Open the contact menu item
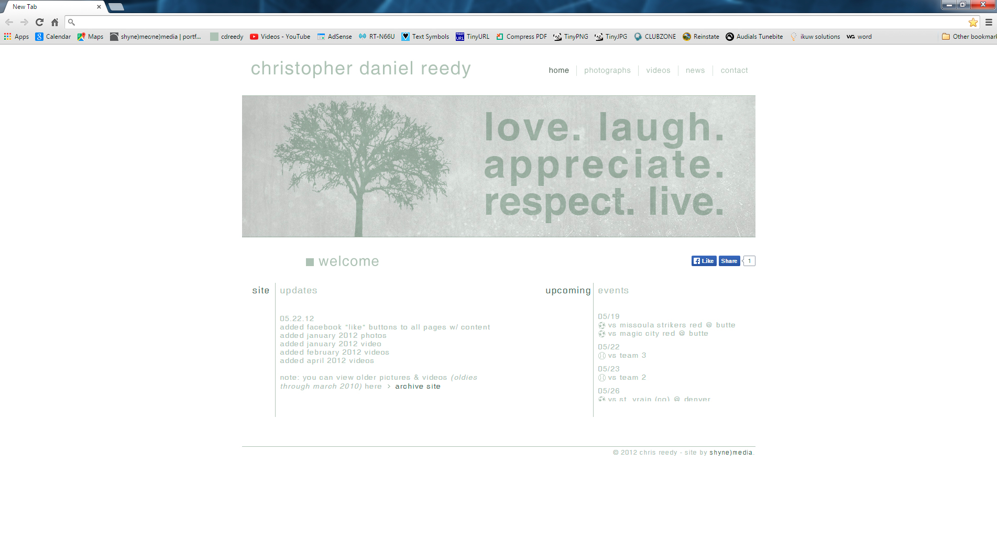The height and width of the screenshot is (550, 997). [x=734, y=70]
